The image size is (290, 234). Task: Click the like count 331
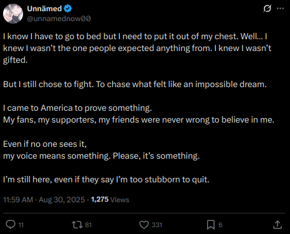157,225
